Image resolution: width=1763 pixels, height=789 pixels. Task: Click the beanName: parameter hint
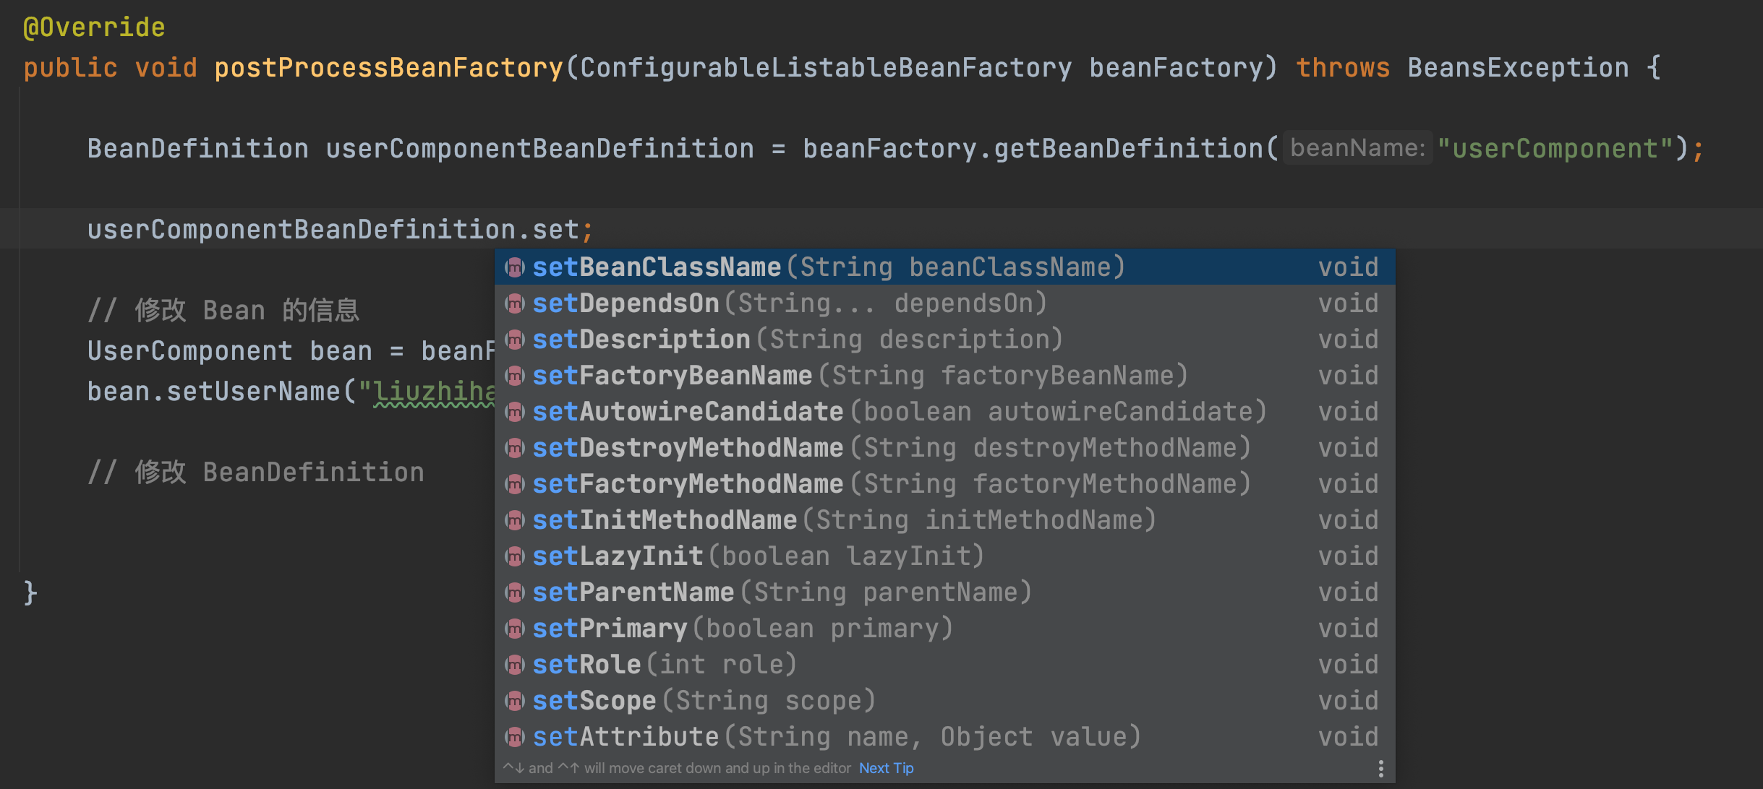tap(1357, 148)
